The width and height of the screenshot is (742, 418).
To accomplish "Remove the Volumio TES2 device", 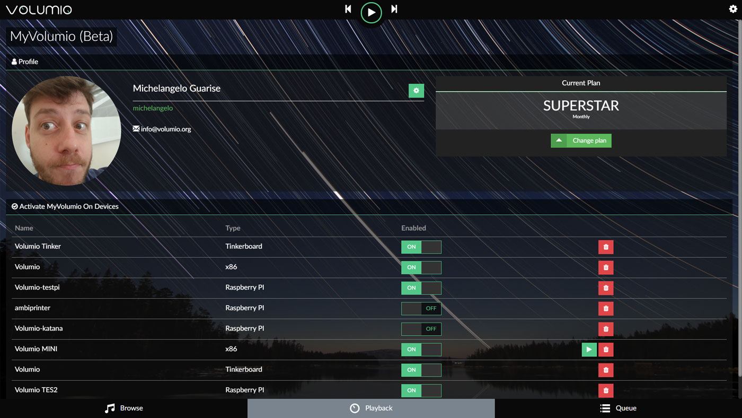I will pos(605,390).
